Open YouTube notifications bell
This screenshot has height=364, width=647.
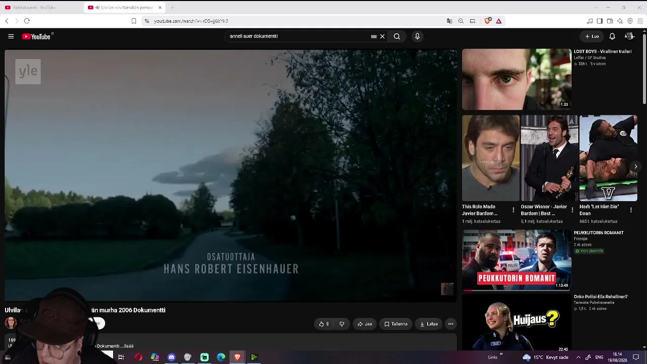(612, 36)
